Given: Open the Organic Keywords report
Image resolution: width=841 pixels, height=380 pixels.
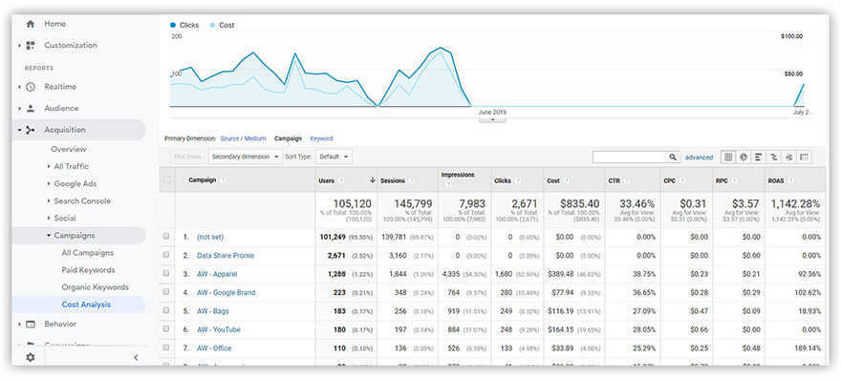Looking at the screenshot, I should click(x=96, y=287).
